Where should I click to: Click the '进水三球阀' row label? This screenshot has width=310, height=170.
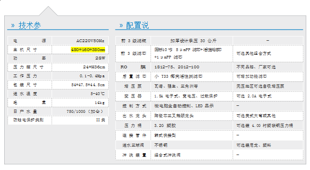(x=133, y=145)
